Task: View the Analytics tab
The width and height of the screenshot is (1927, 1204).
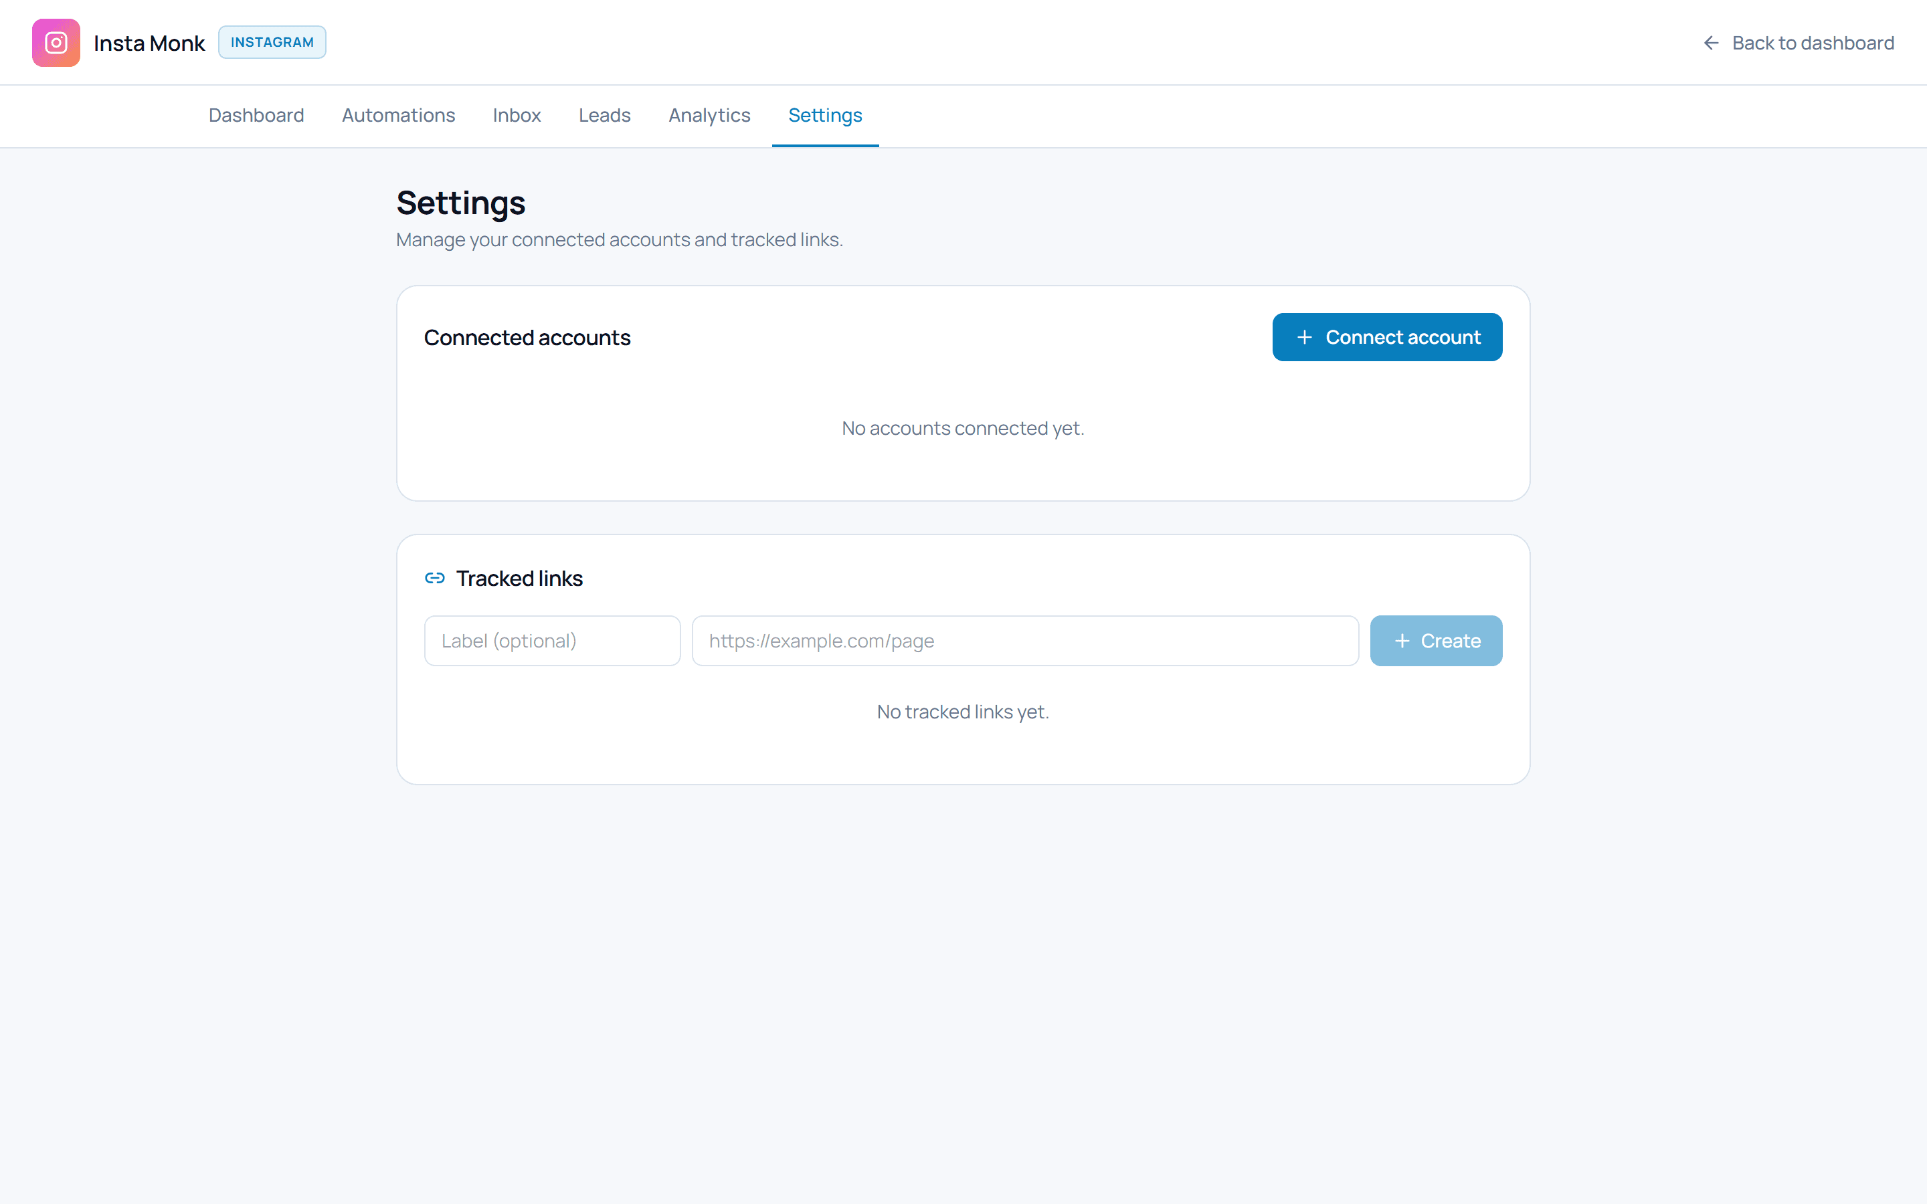Action: click(x=709, y=116)
